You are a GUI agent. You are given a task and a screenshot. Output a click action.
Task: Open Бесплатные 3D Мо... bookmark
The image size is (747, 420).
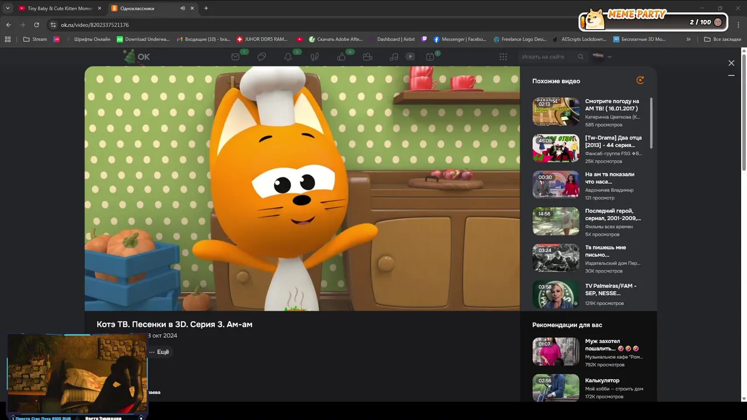point(639,39)
